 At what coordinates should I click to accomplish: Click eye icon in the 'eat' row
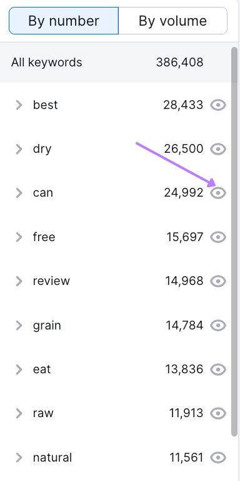[218, 370]
